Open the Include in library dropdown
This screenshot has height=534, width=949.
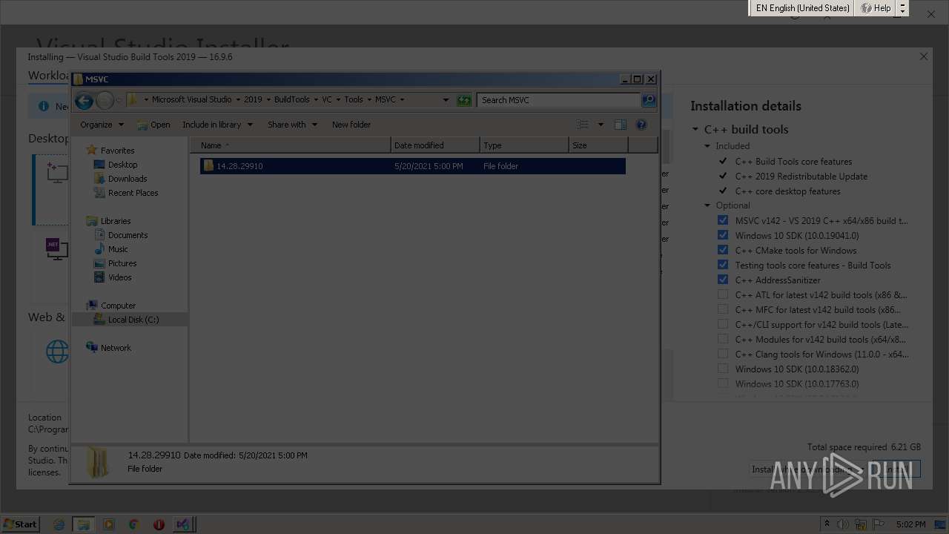217,125
